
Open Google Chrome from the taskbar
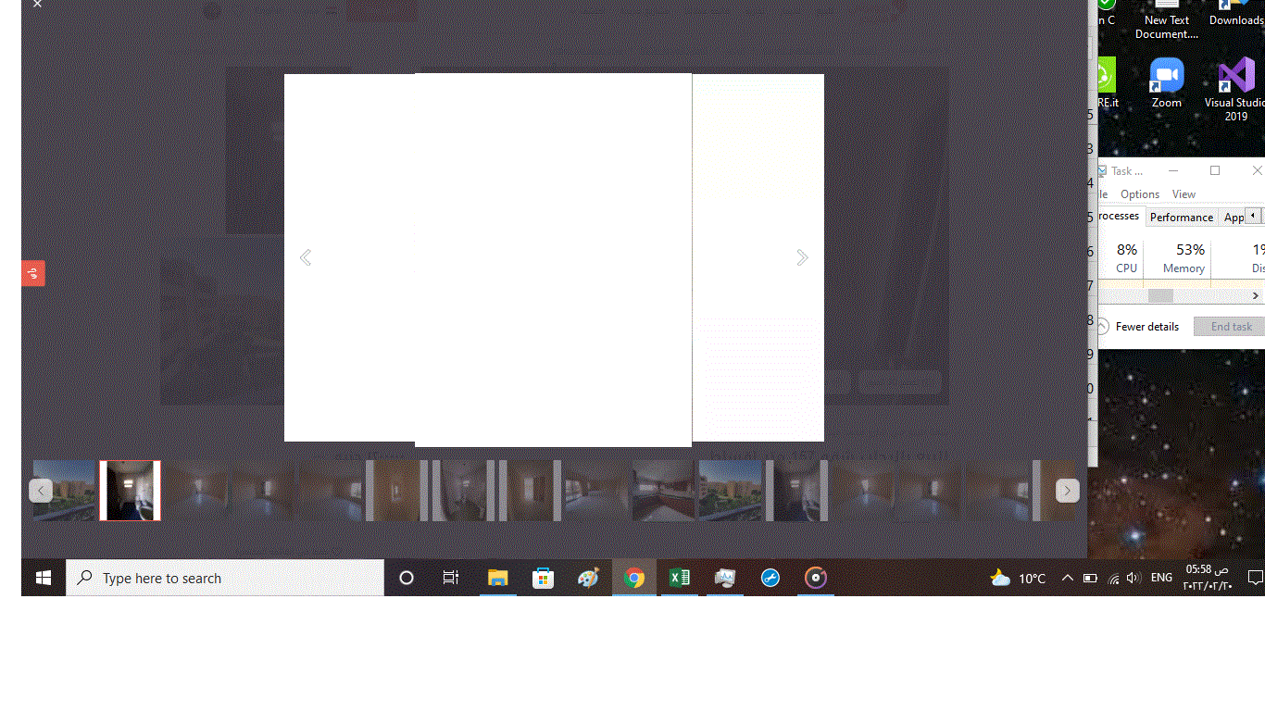634,578
